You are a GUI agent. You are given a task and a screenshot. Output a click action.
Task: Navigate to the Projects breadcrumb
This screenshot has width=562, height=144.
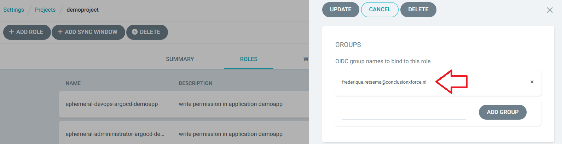point(45,10)
